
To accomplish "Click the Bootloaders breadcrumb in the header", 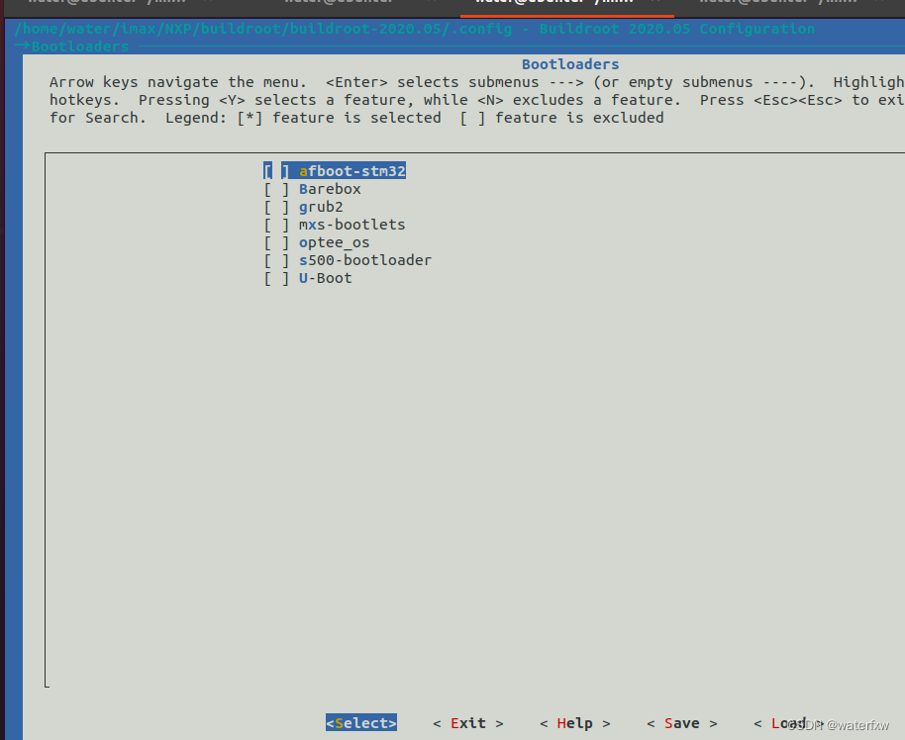I will point(80,46).
